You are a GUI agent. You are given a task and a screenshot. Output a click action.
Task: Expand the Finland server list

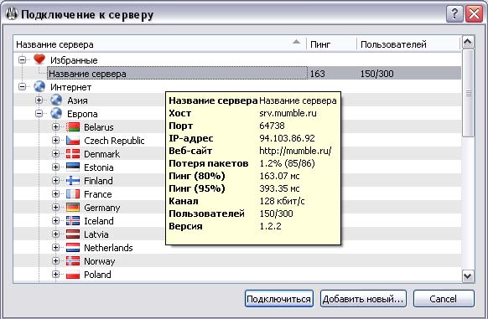pos(55,180)
